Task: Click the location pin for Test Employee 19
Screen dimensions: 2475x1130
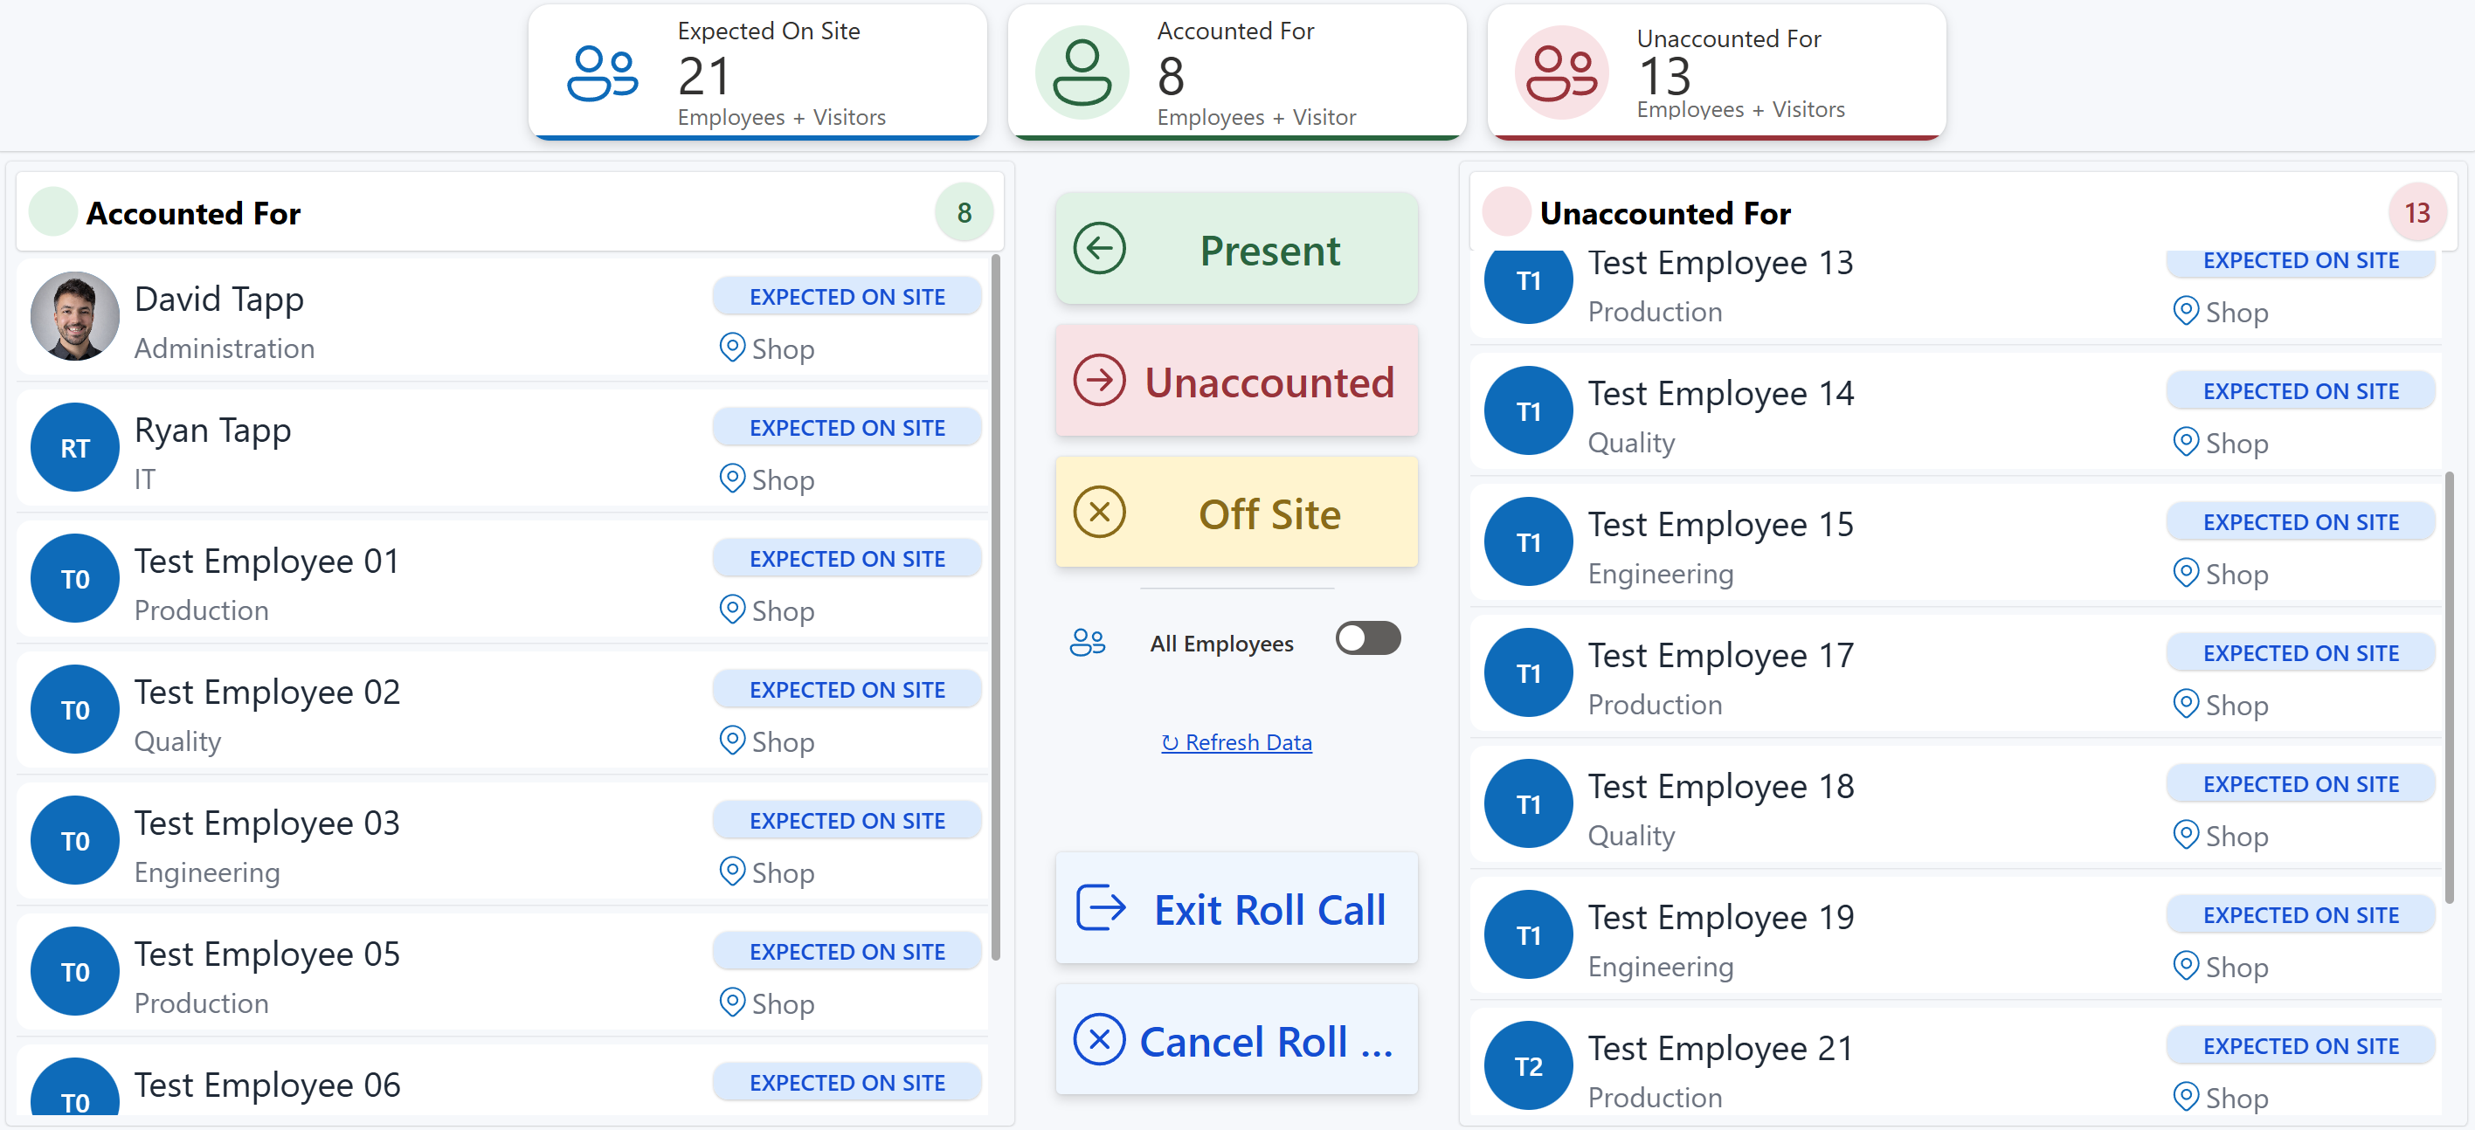Action: 2185,966
